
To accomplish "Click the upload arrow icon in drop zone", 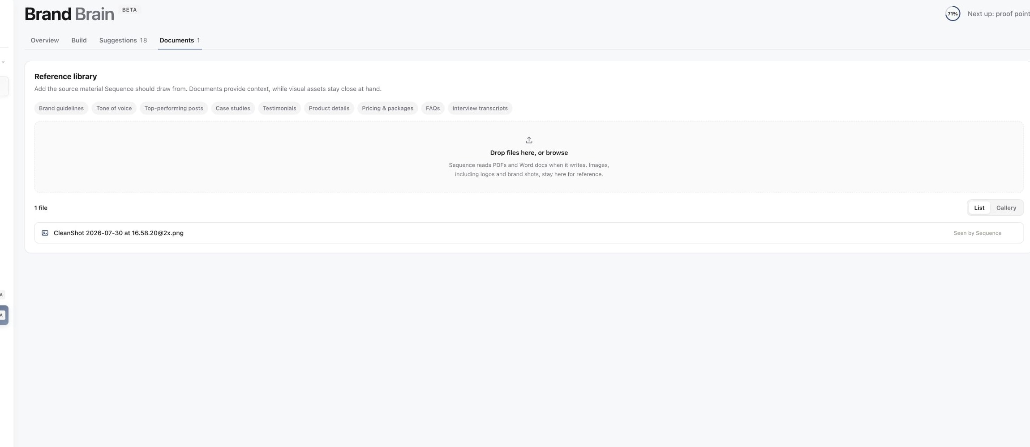I will (529, 140).
